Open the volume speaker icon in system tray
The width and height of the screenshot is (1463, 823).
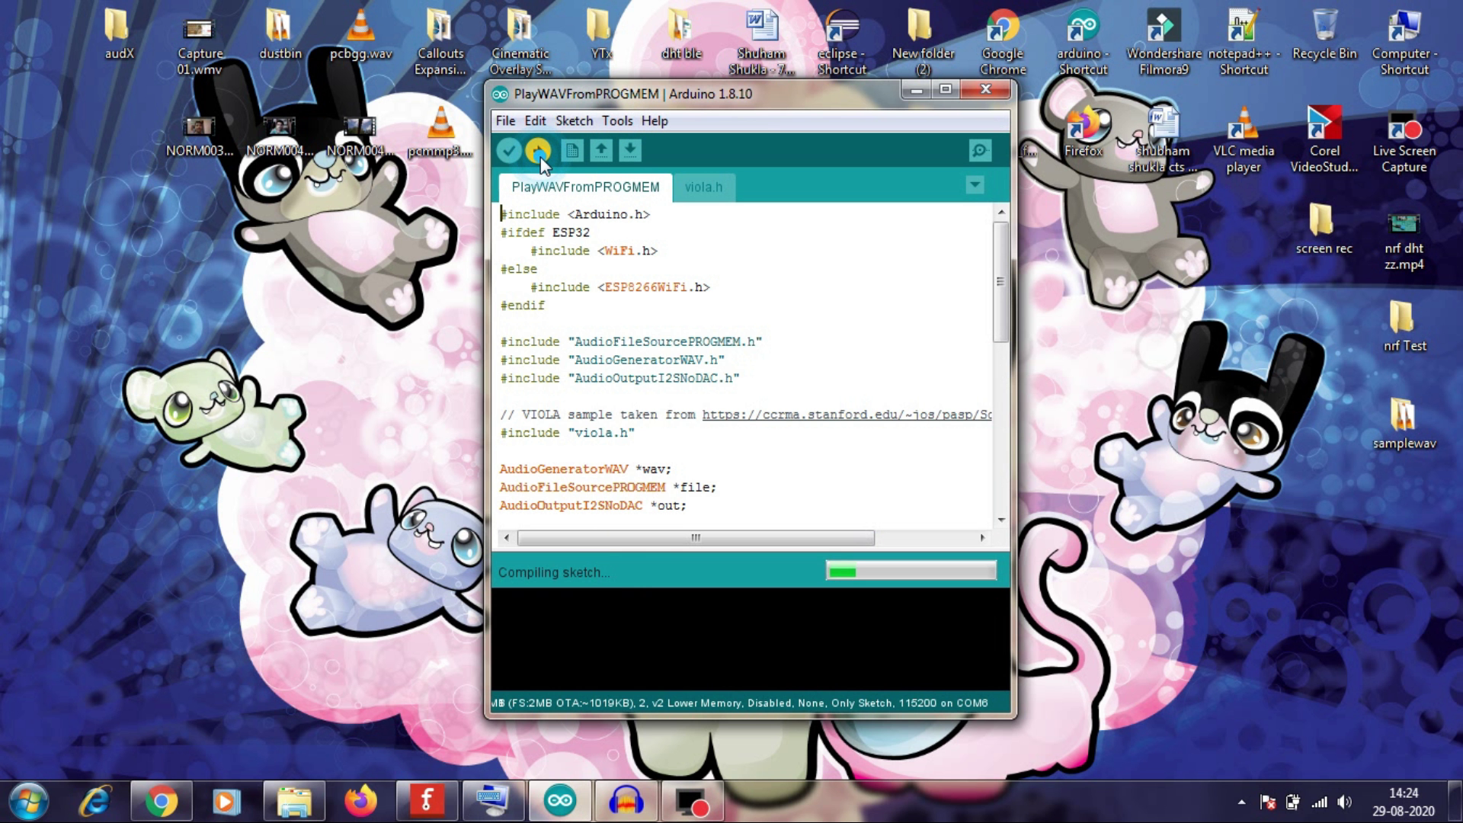1344,802
